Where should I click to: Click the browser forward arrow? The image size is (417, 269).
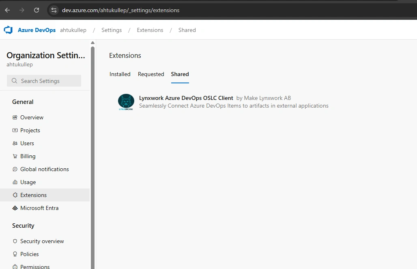pyautogui.click(x=22, y=10)
